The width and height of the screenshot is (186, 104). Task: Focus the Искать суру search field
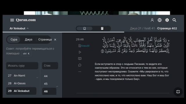(x=22, y=66)
